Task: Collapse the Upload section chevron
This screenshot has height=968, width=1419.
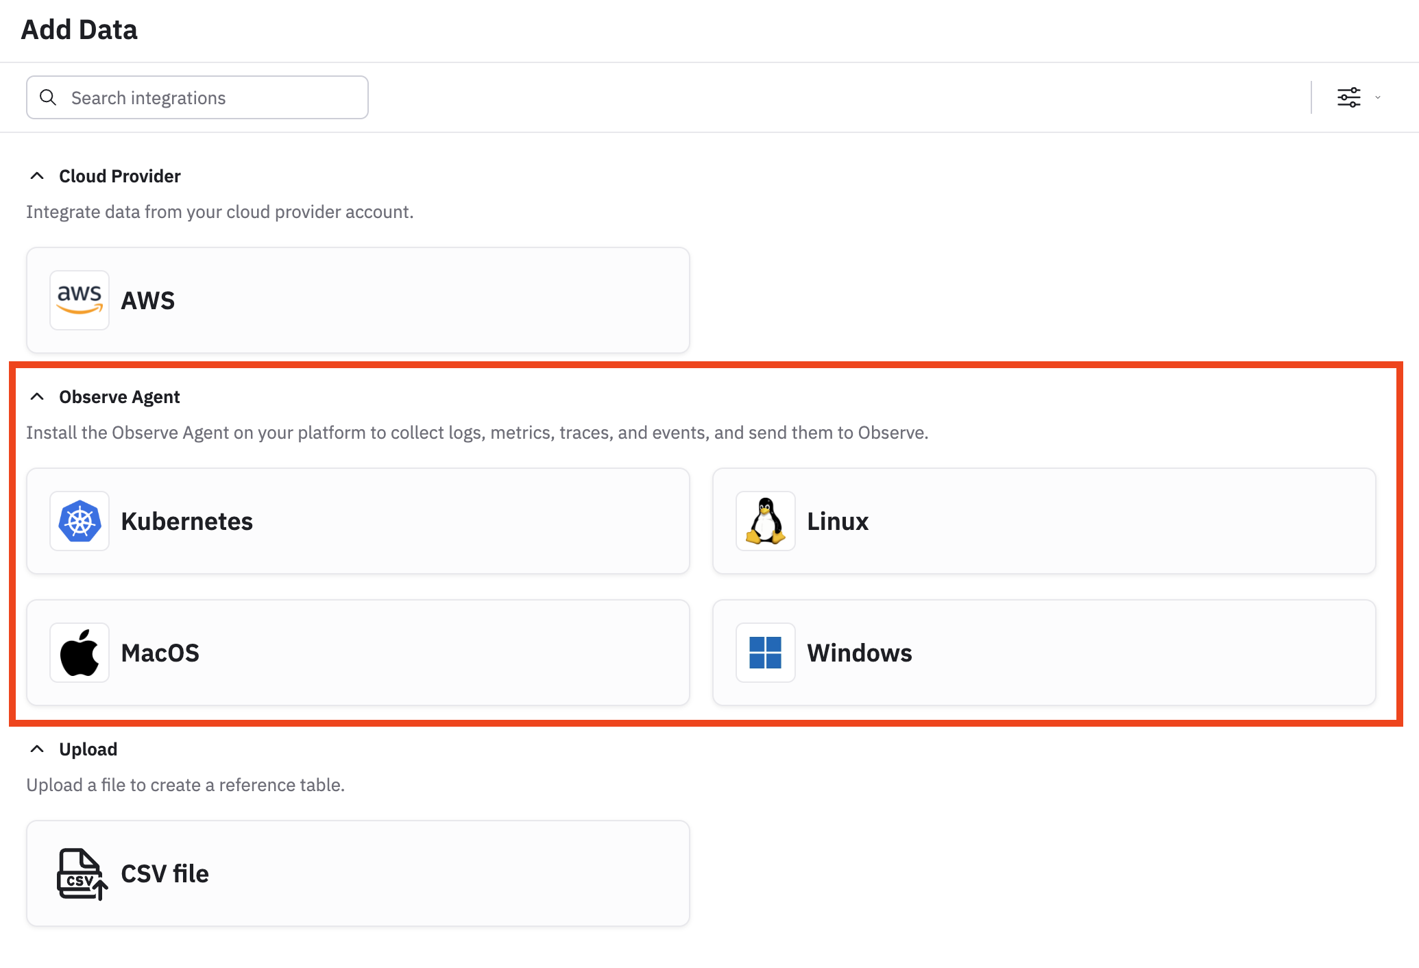Action: click(38, 749)
